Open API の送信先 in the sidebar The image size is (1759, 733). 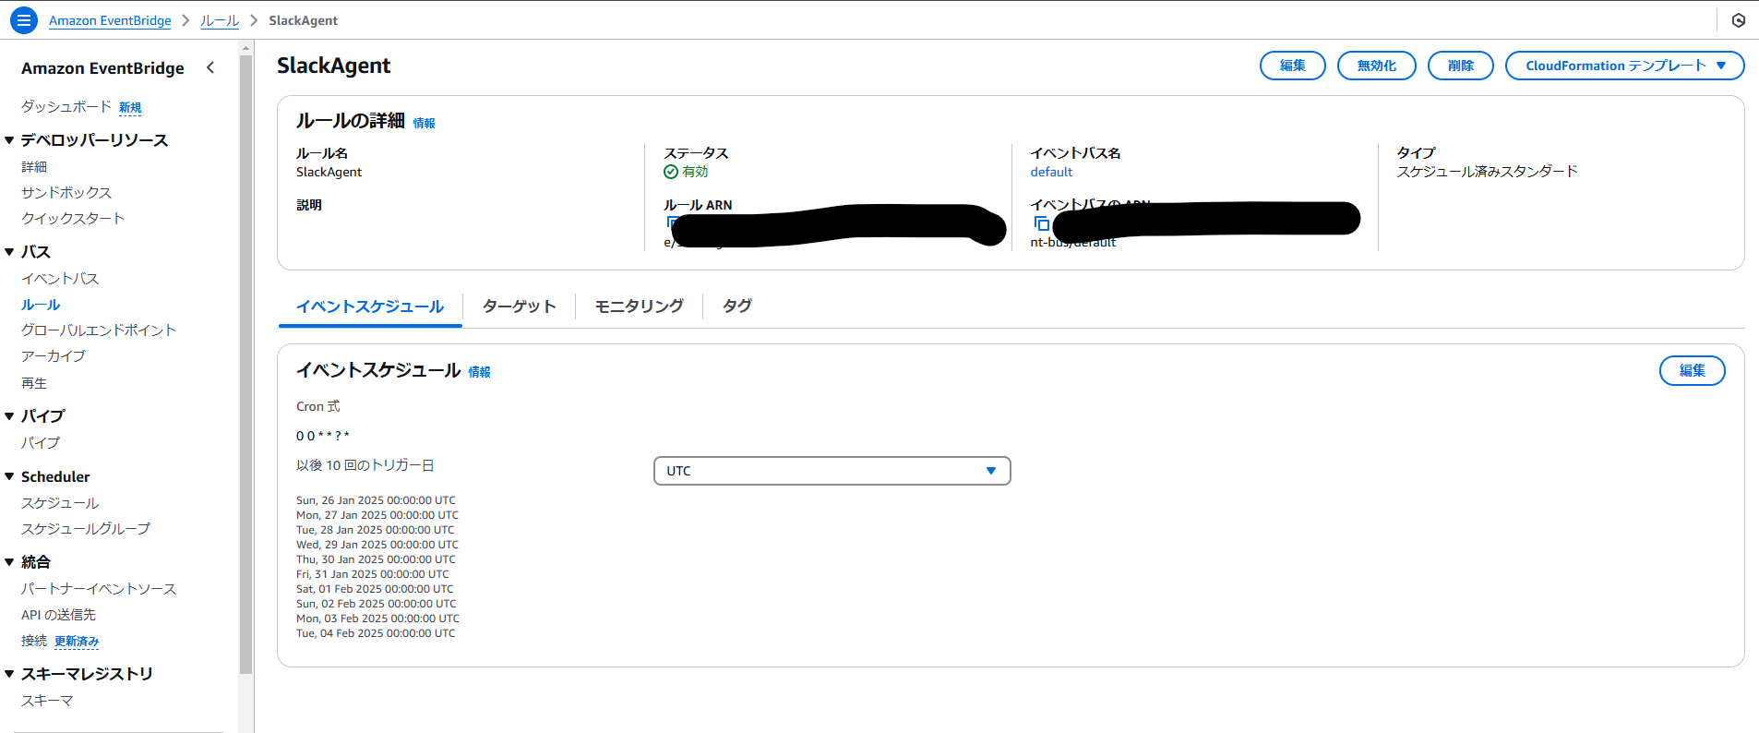58,615
